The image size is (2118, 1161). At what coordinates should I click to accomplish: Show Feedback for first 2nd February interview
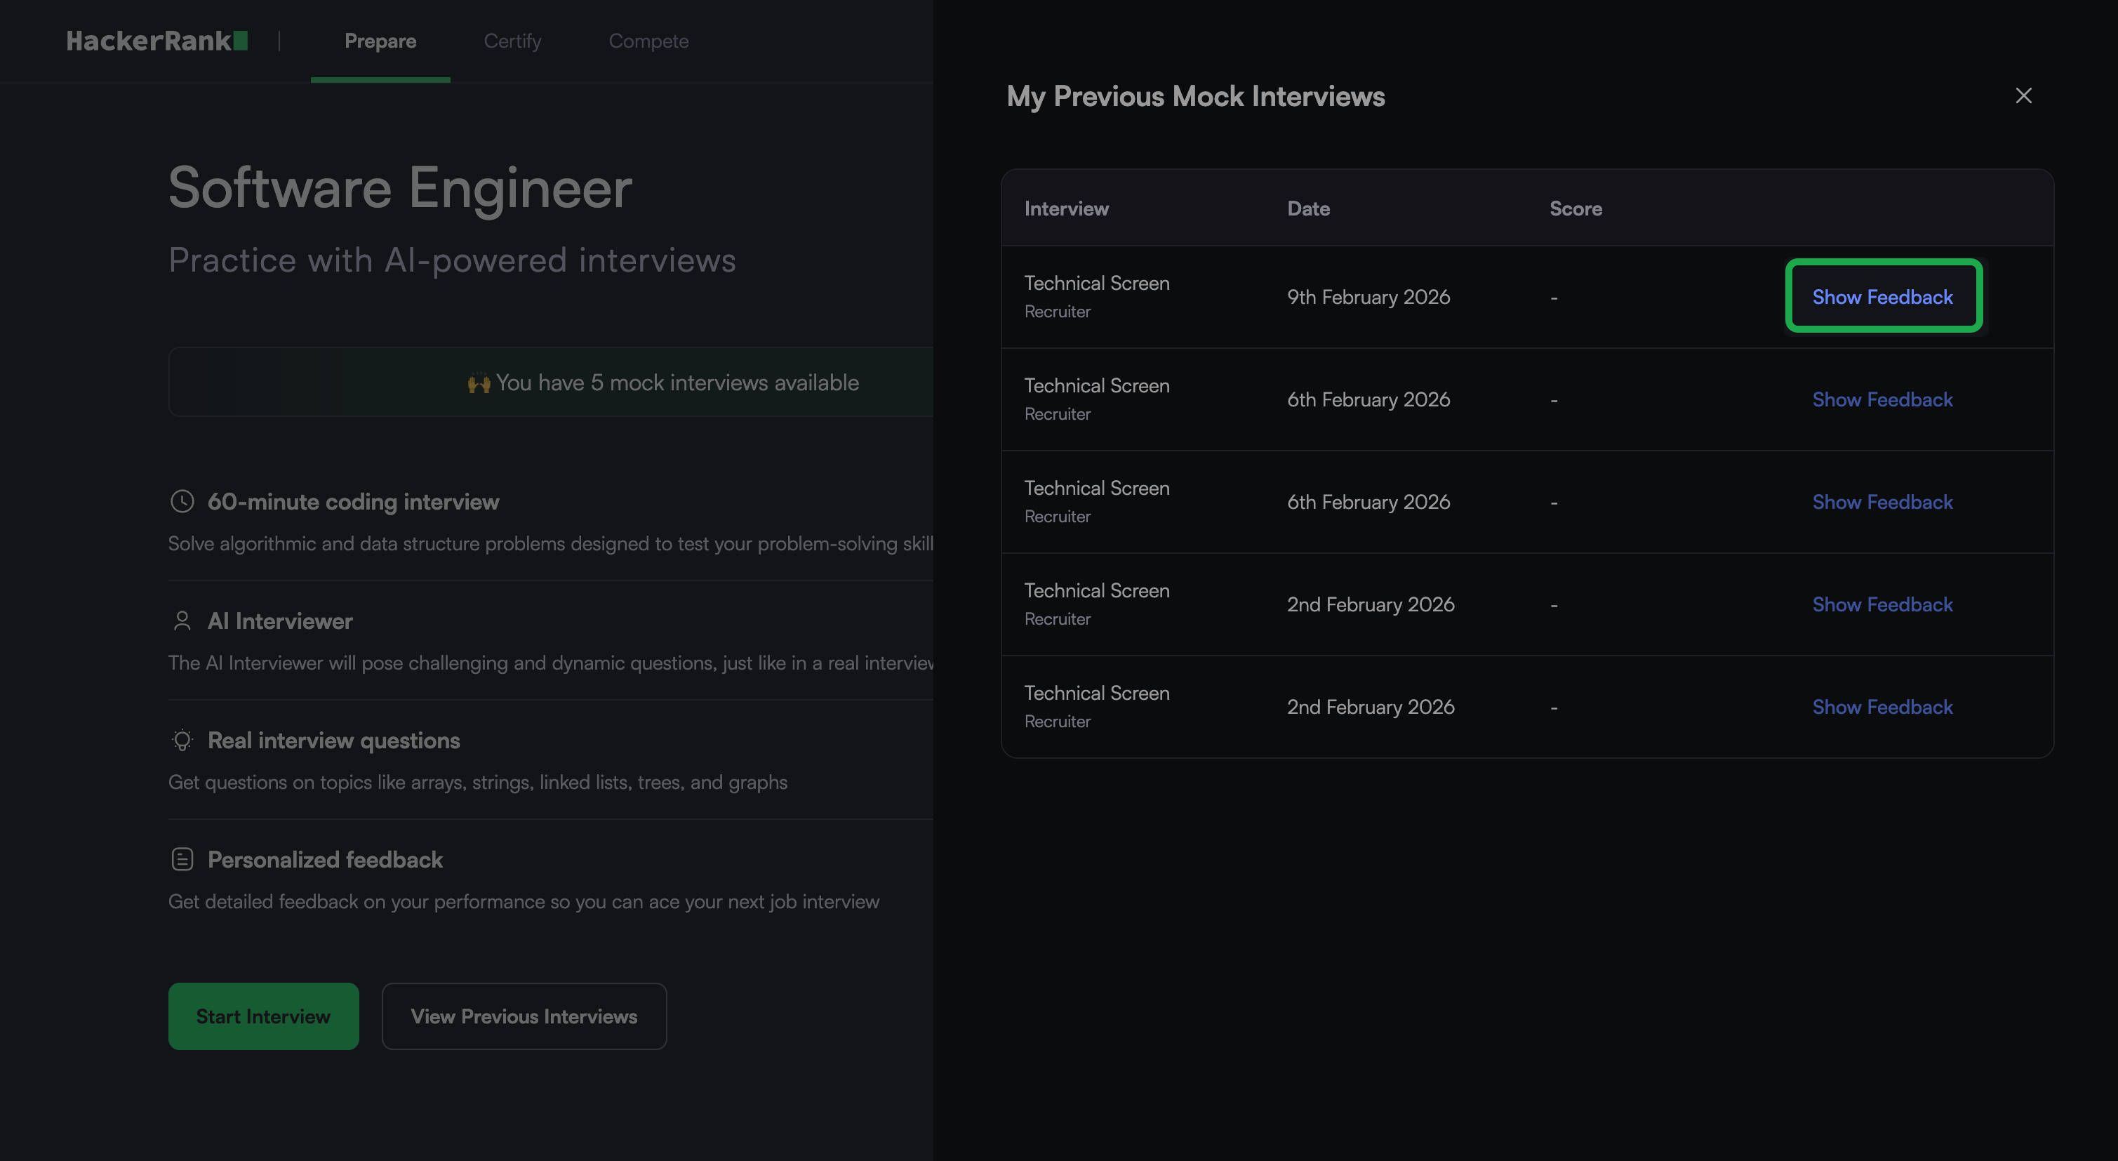(1882, 604)
